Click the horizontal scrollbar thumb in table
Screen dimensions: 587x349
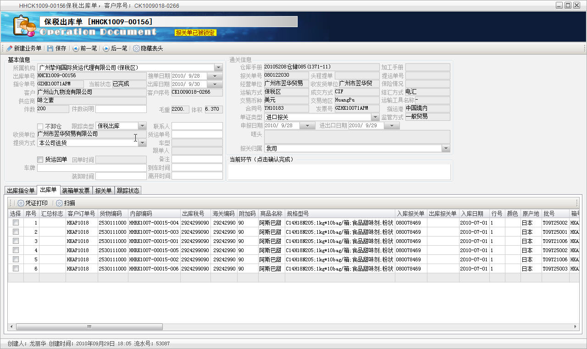pos(89,327)
